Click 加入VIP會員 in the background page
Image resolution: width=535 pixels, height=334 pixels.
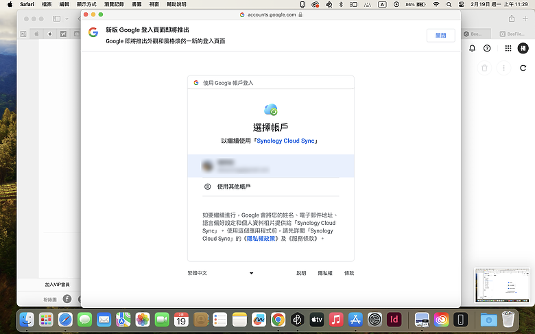coord(58,285)
